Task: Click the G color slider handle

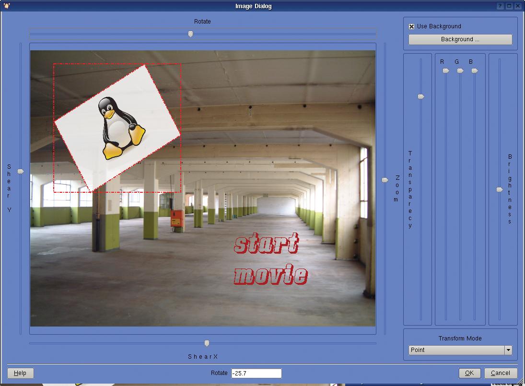Action: click(x=460, y=70)
